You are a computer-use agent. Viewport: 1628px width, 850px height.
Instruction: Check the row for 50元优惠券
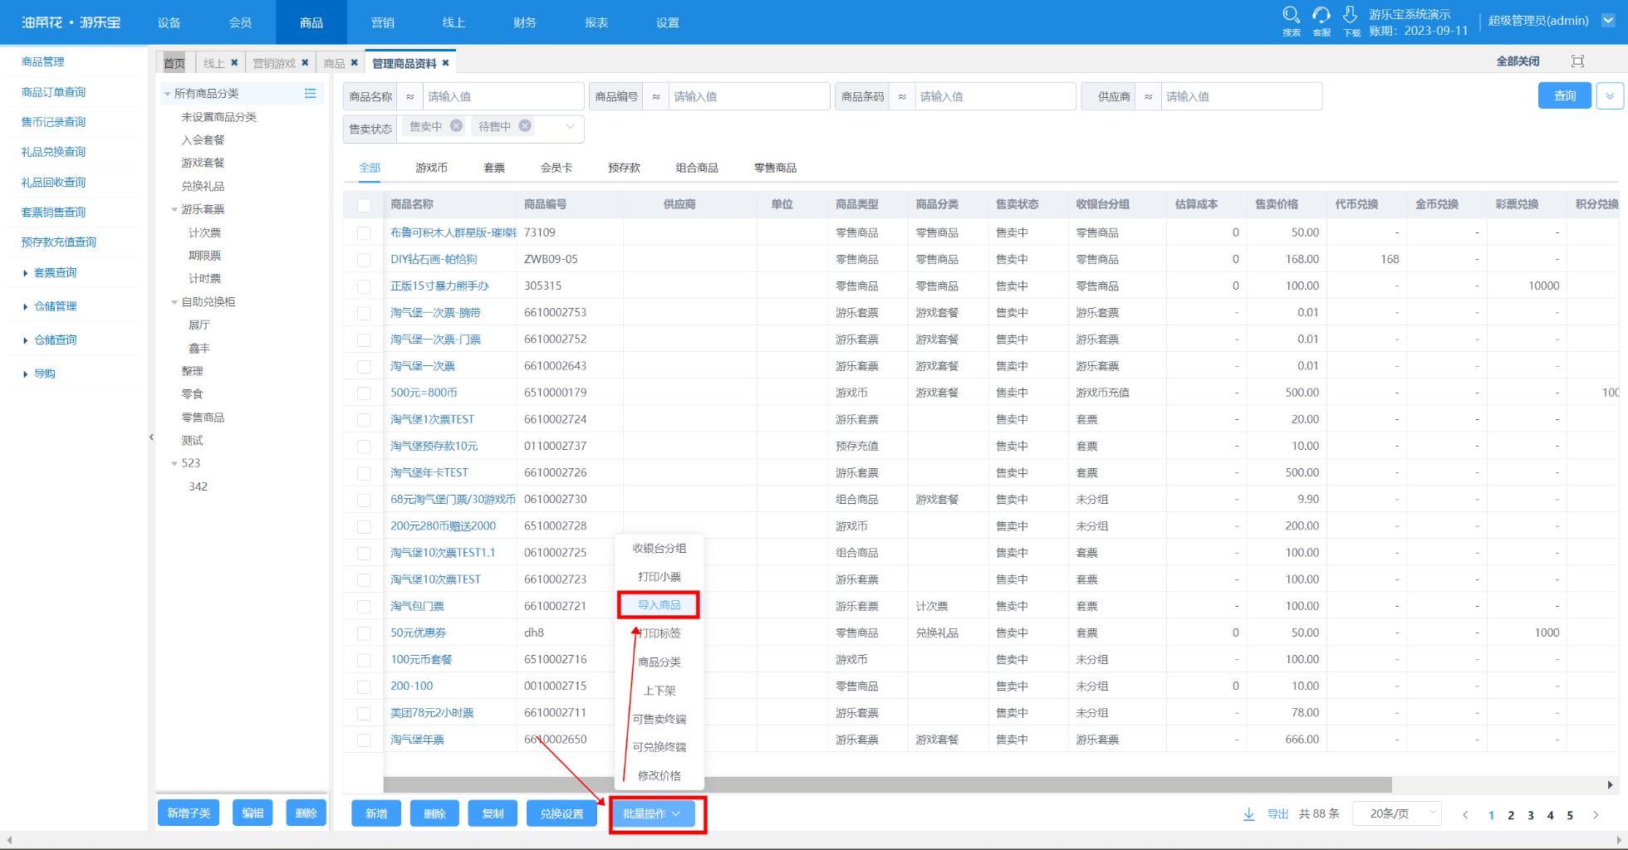click(x=364, y=633)
